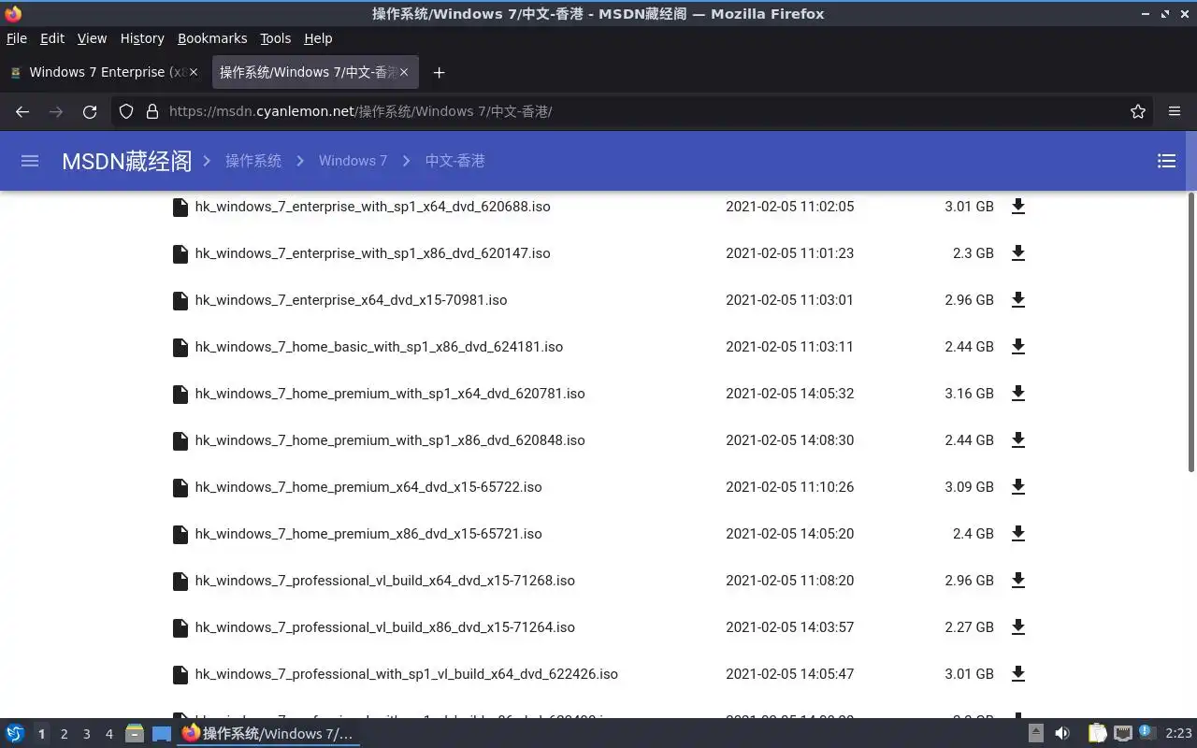Open a new browser tab
This screenshot has height=748, width=1197.
tap(439, 72)
